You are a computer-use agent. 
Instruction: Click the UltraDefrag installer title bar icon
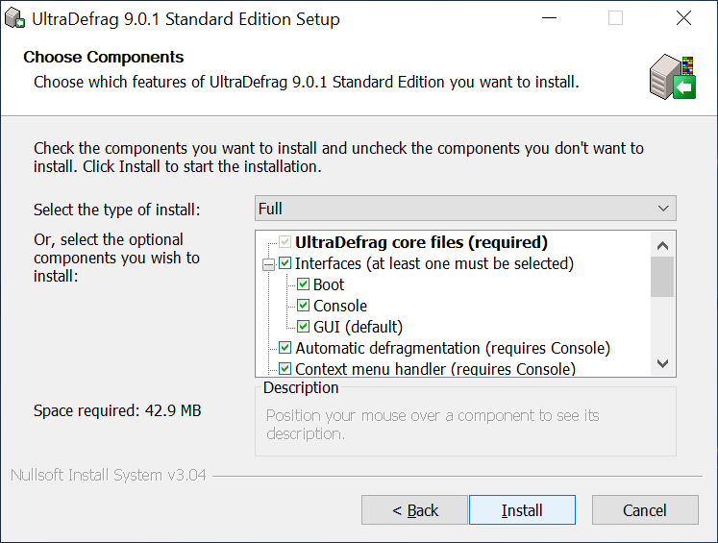pyautogui.click(x=15, y=18)
